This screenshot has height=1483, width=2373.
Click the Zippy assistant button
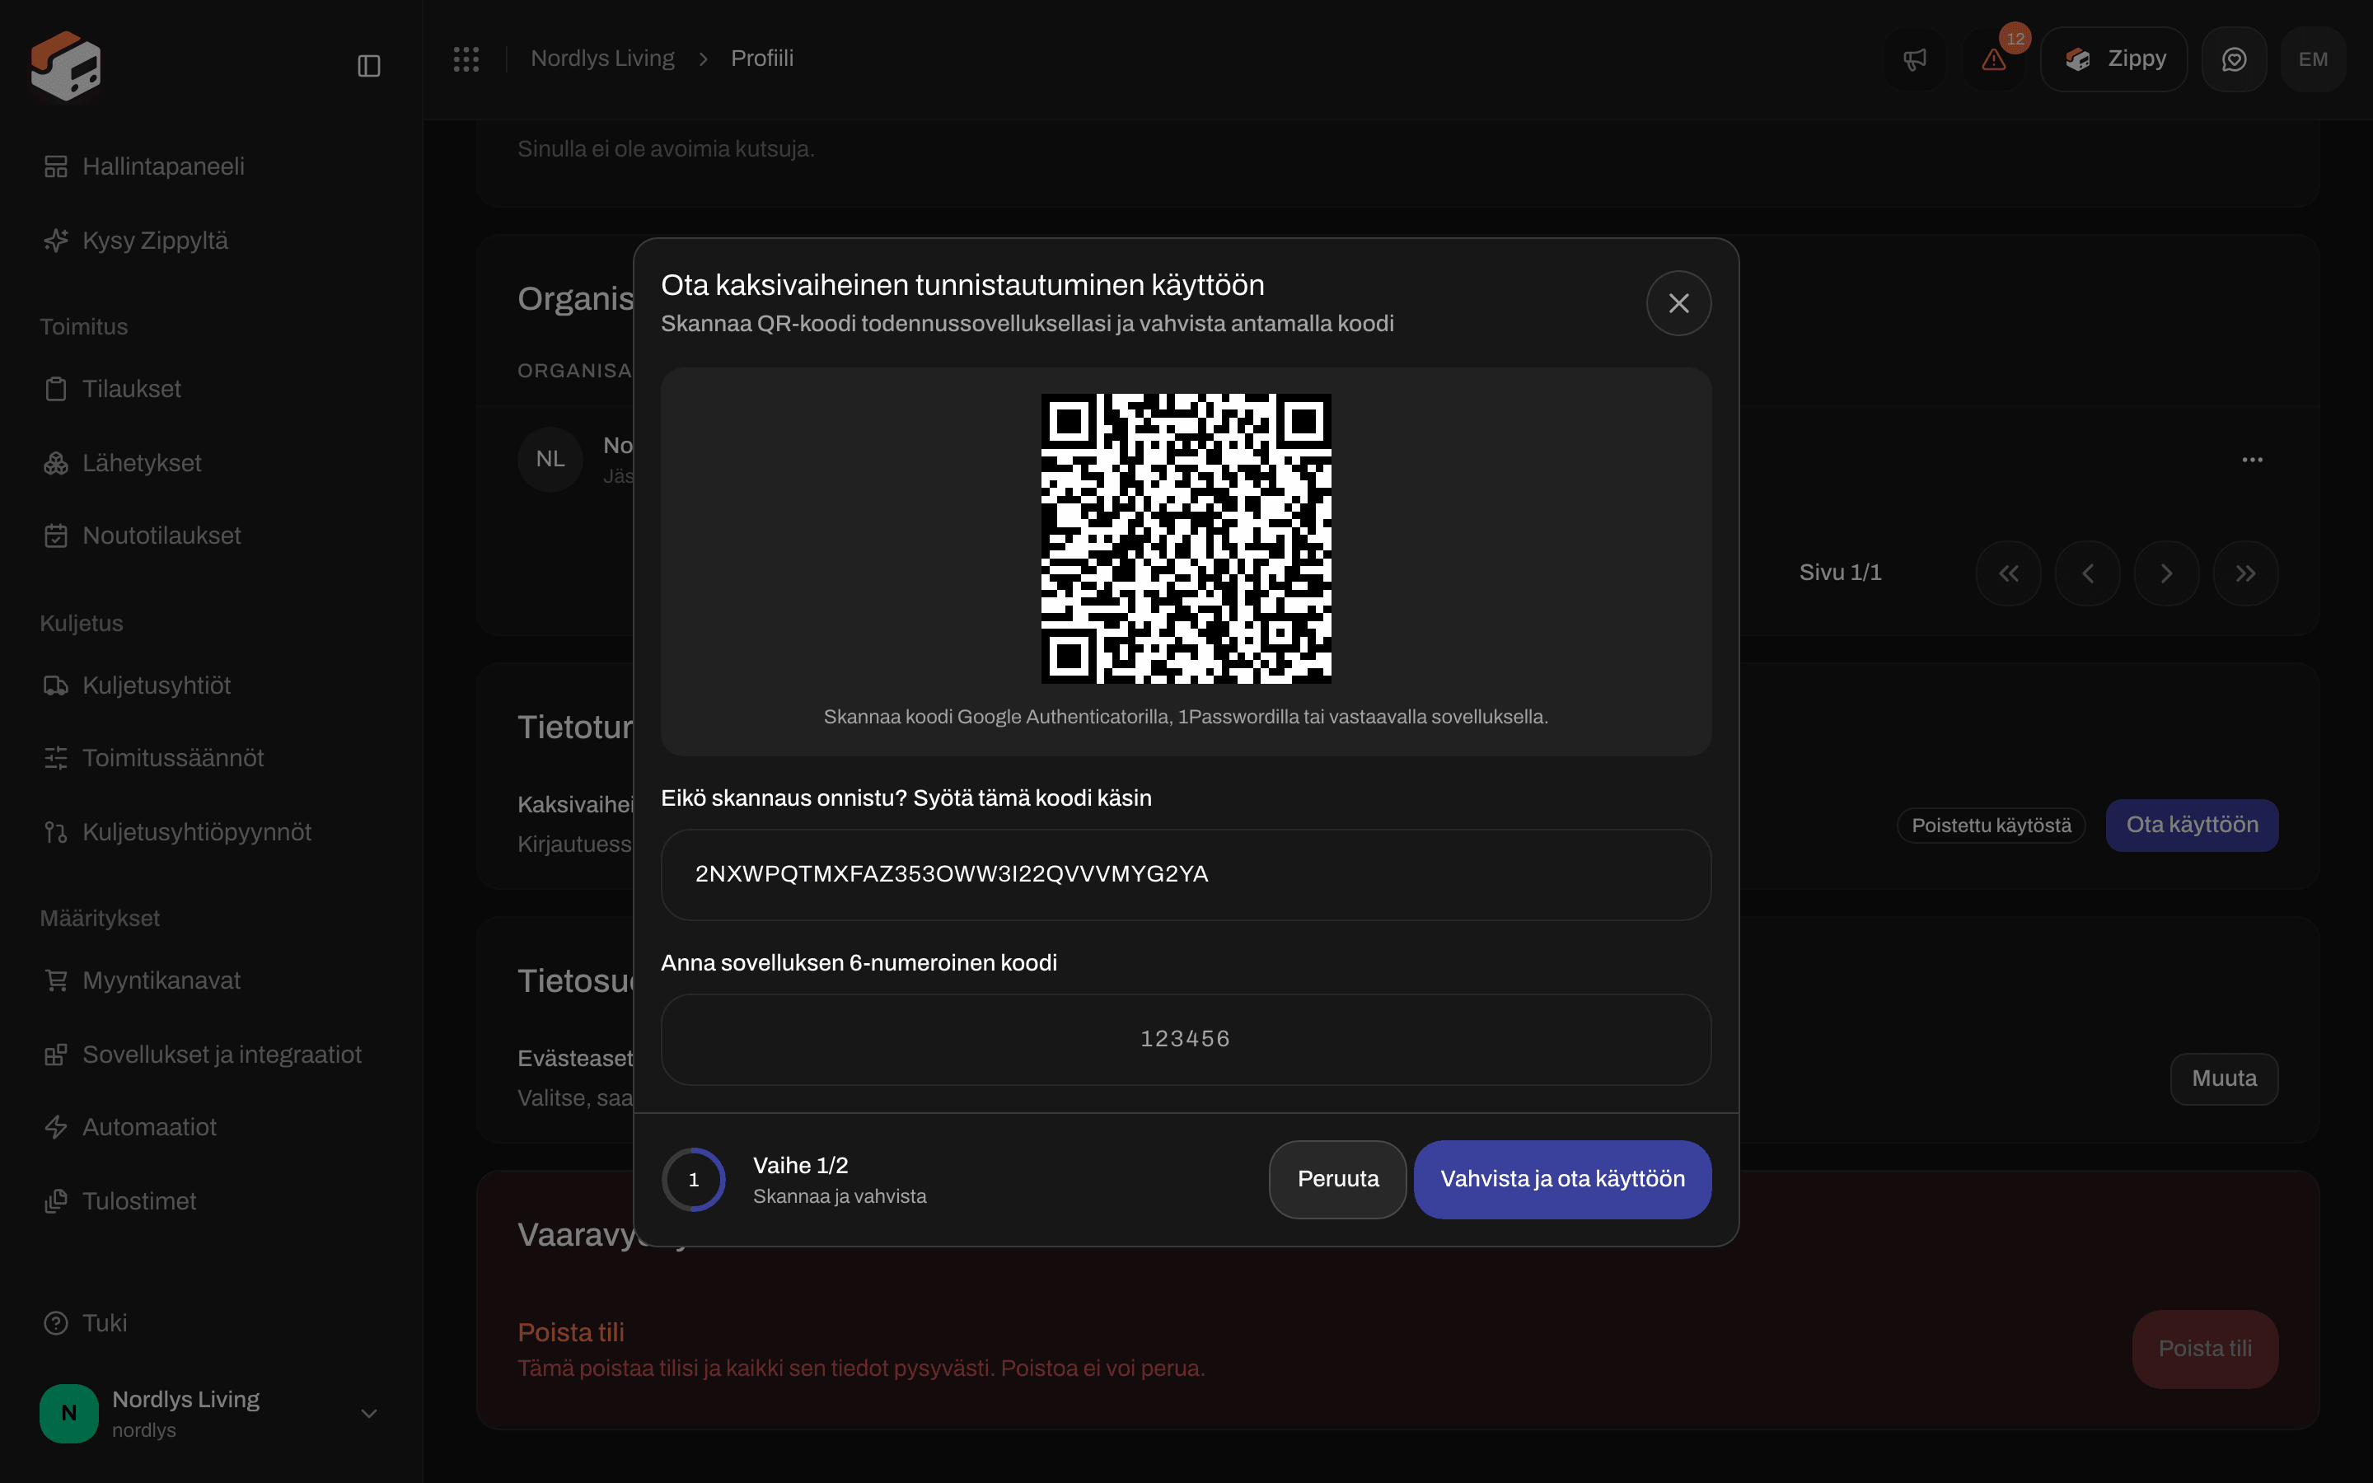(x=2114, y=60)
